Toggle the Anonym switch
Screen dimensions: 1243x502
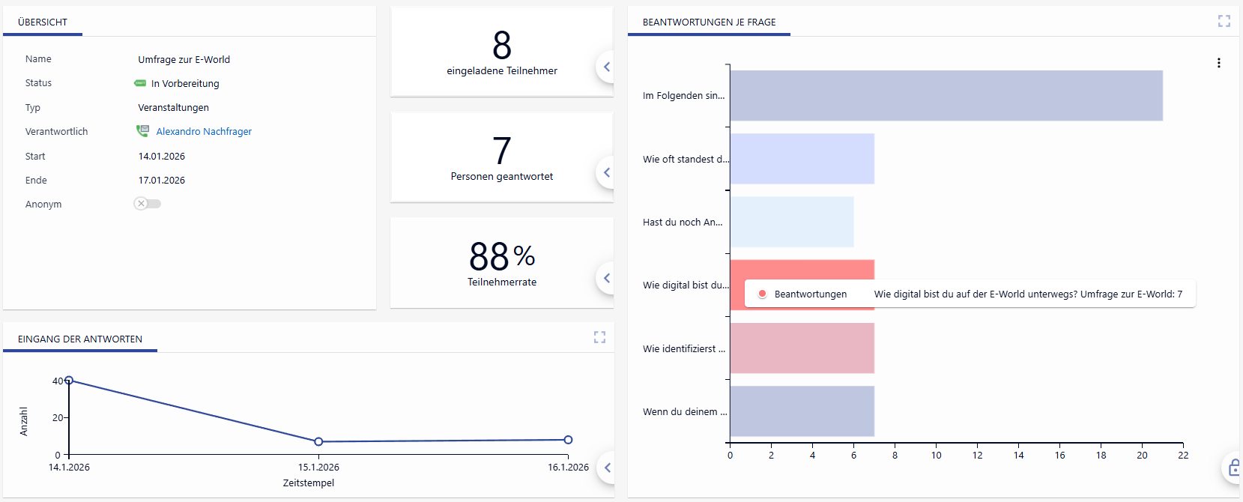point(148,204)
